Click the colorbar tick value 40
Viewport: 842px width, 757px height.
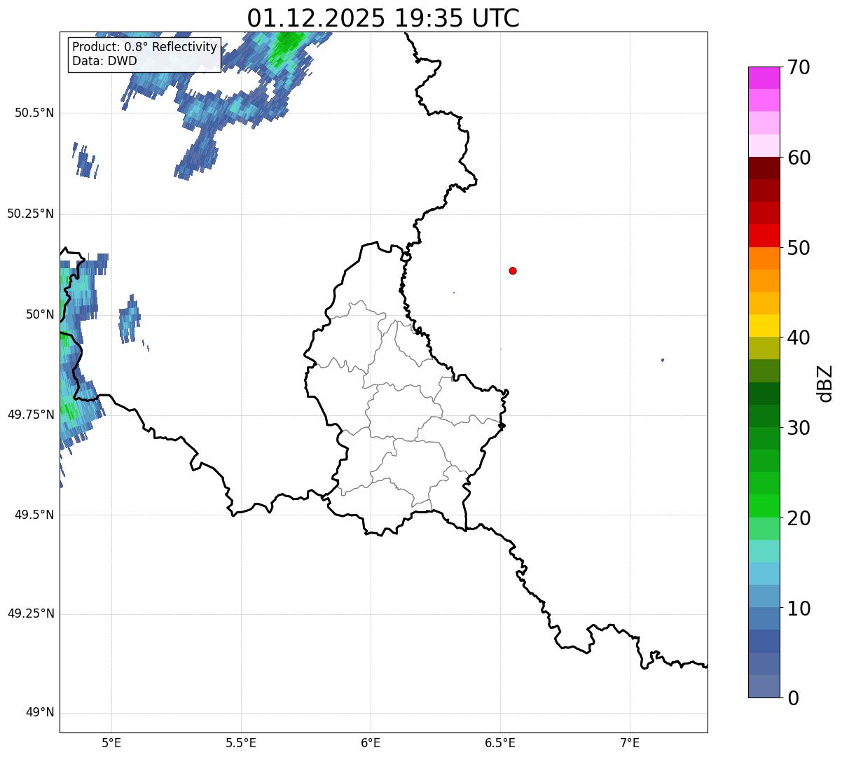tap(799, 338)
